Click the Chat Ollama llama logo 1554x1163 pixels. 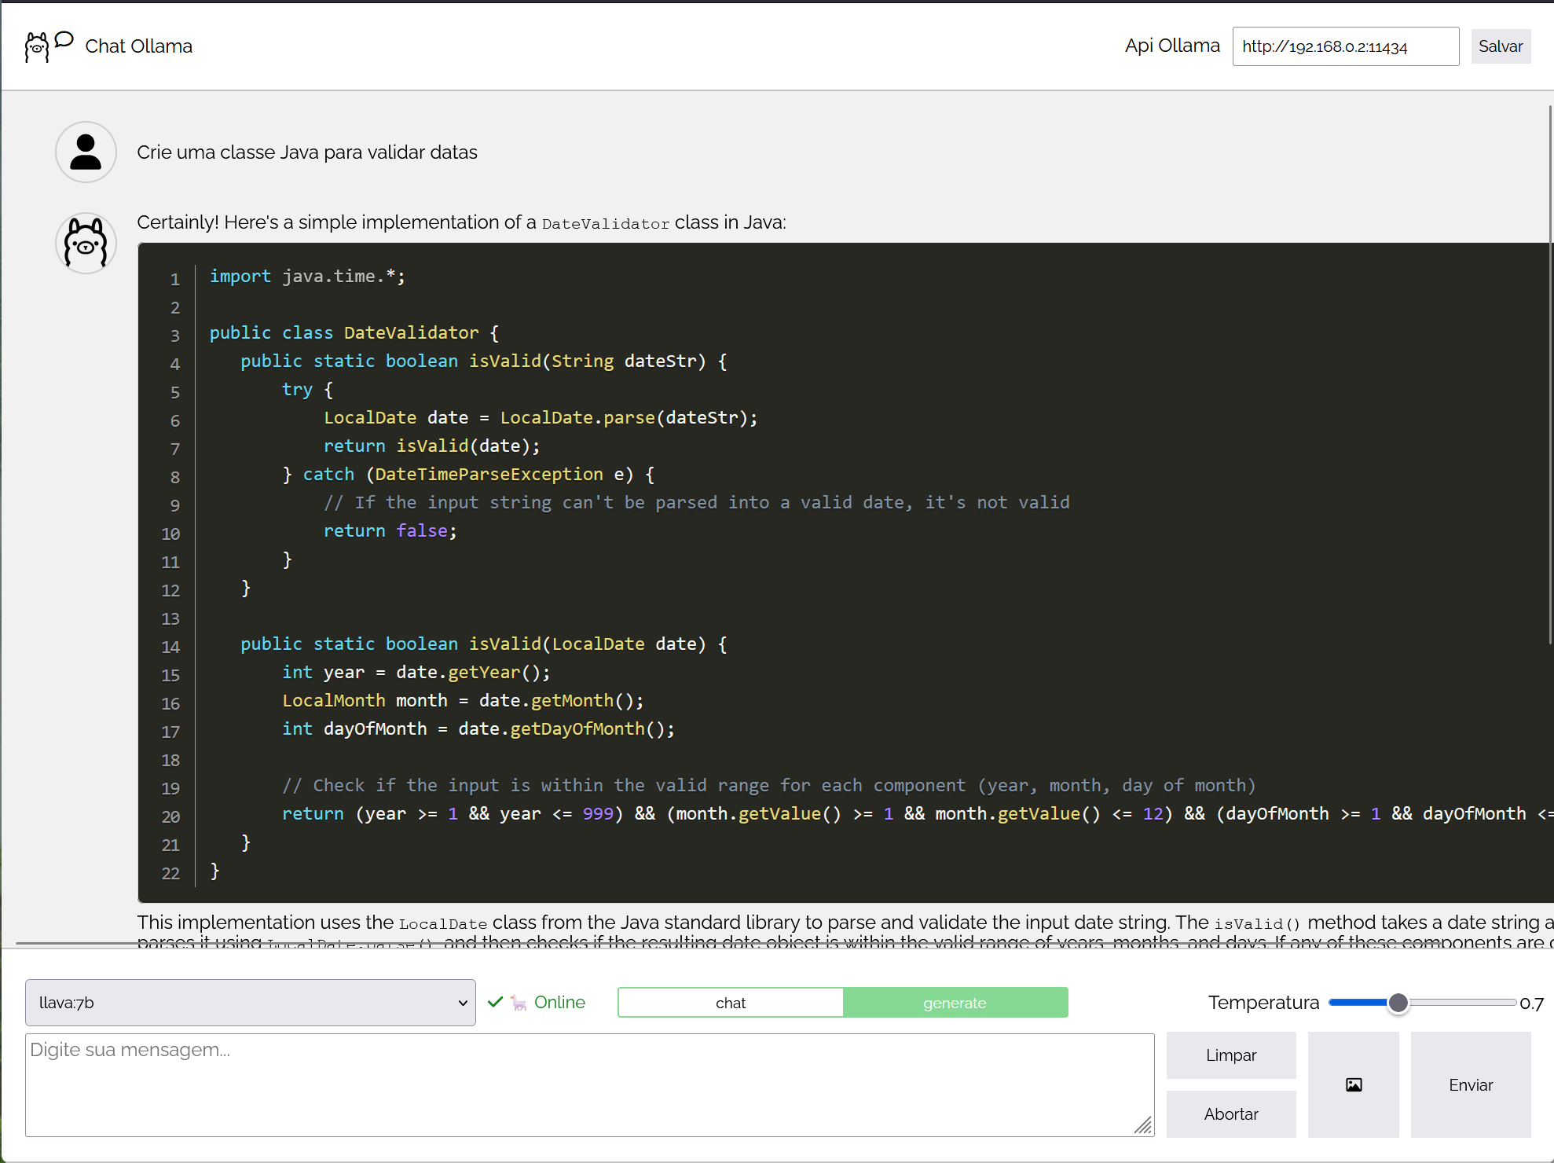click(36, 47)
